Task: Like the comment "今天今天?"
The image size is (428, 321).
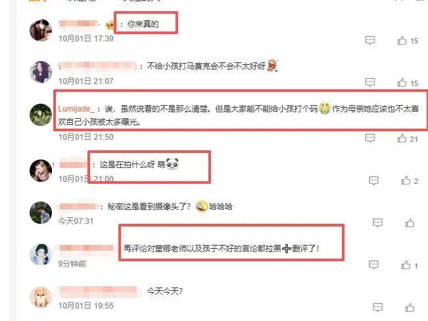Action: point(410,307)
